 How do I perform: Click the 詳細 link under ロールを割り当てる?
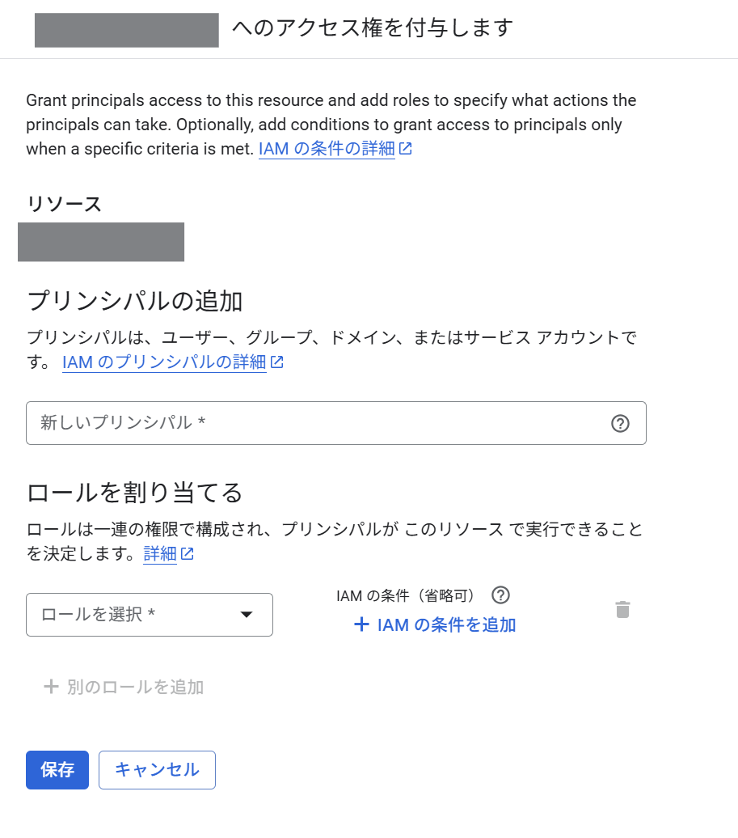pos(159,554)
